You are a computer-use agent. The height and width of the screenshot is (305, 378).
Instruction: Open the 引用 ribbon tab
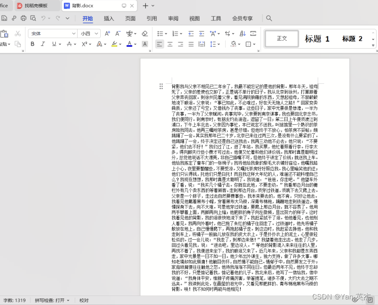point(152,18)
